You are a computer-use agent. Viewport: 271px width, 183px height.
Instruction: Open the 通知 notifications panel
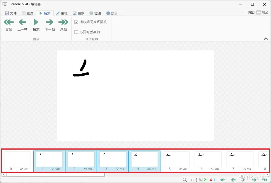pyautogui.click(x=248, y=12)
